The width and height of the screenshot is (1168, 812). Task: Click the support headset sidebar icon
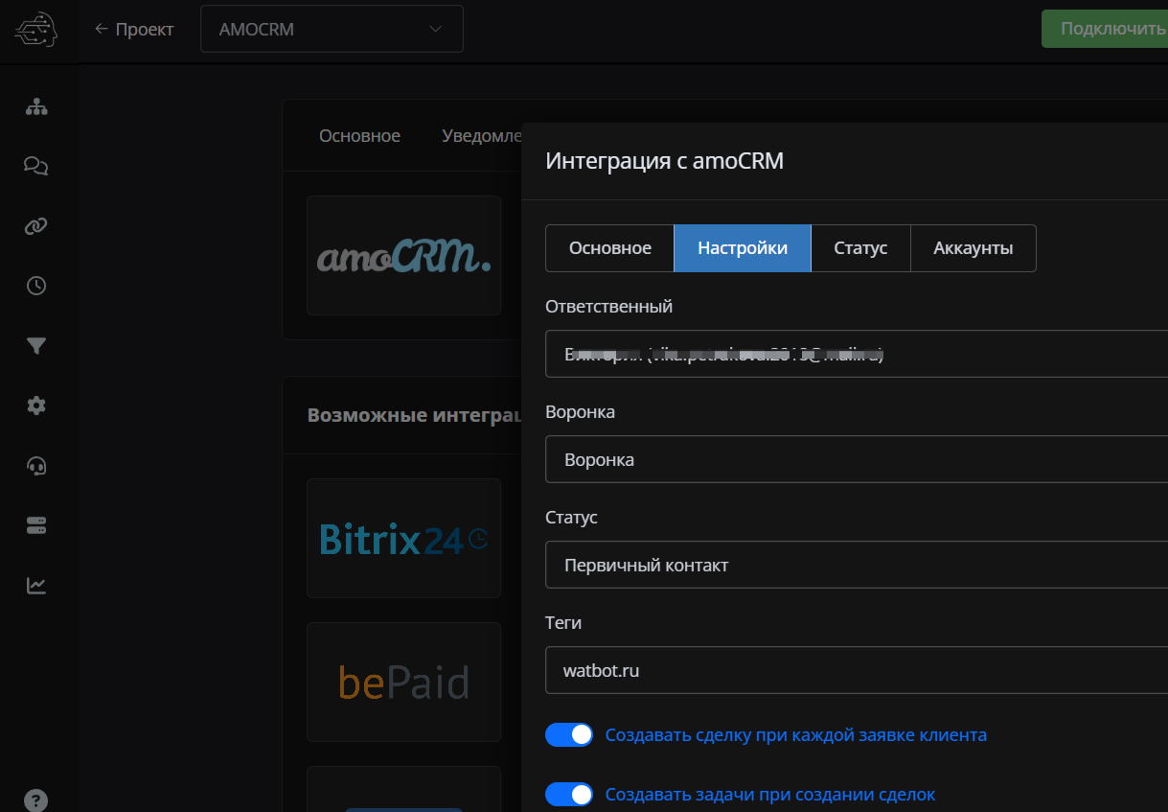pyautogui.click(x=36, y=466)
